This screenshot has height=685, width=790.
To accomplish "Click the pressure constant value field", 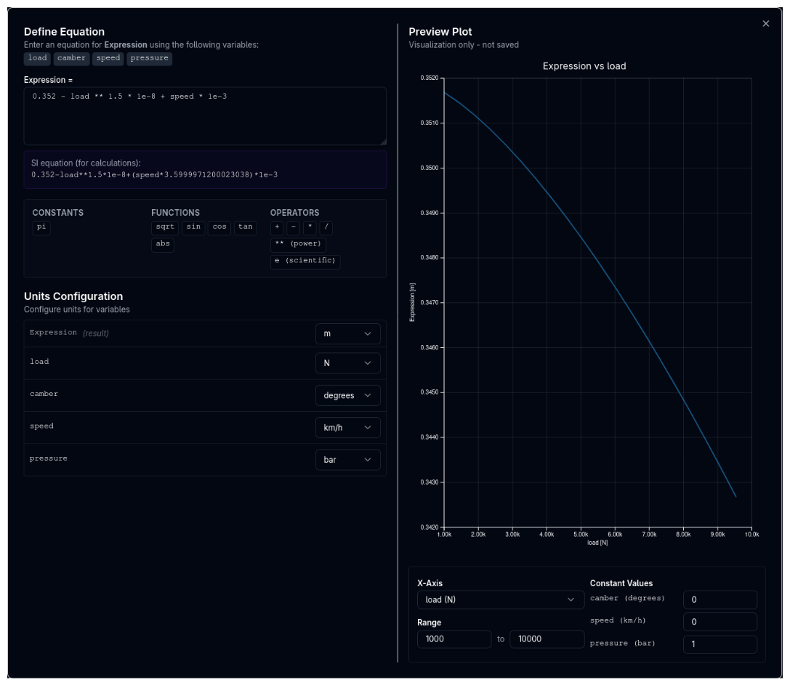I will point(720,644).
